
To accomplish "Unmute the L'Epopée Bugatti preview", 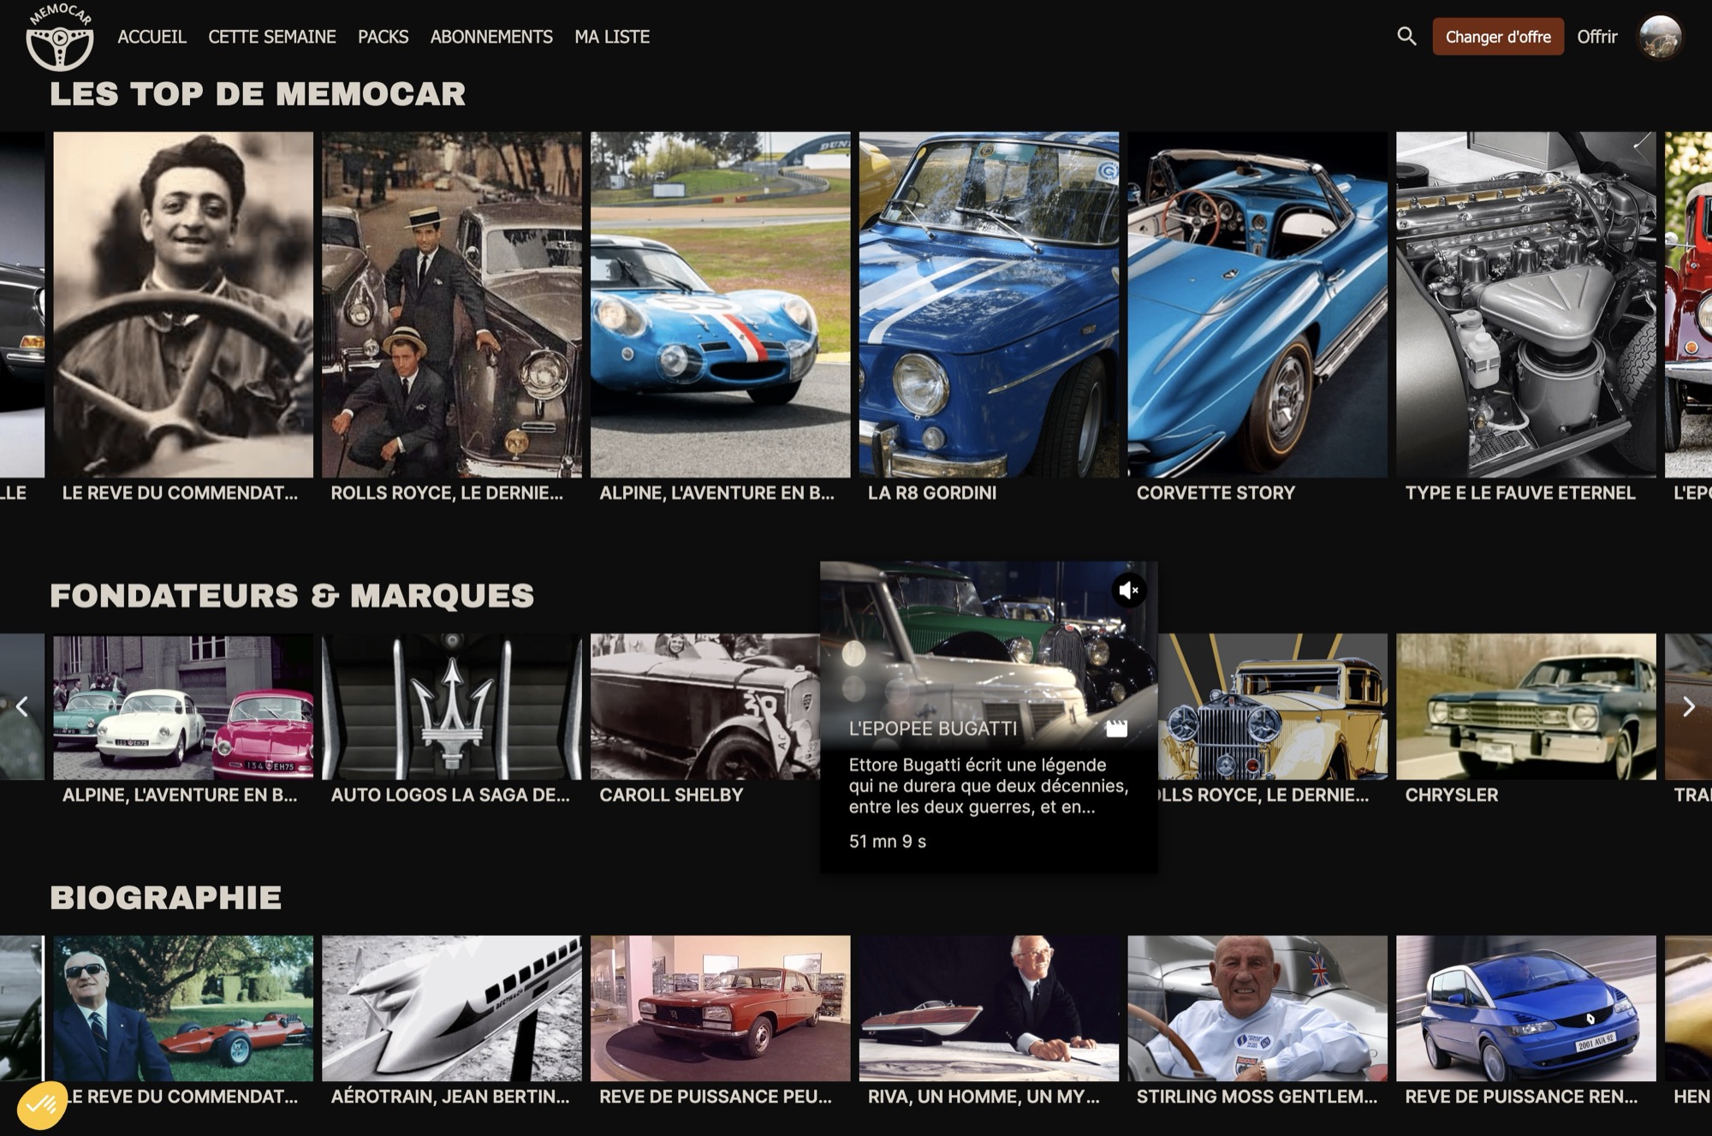I will (1129, 590).
